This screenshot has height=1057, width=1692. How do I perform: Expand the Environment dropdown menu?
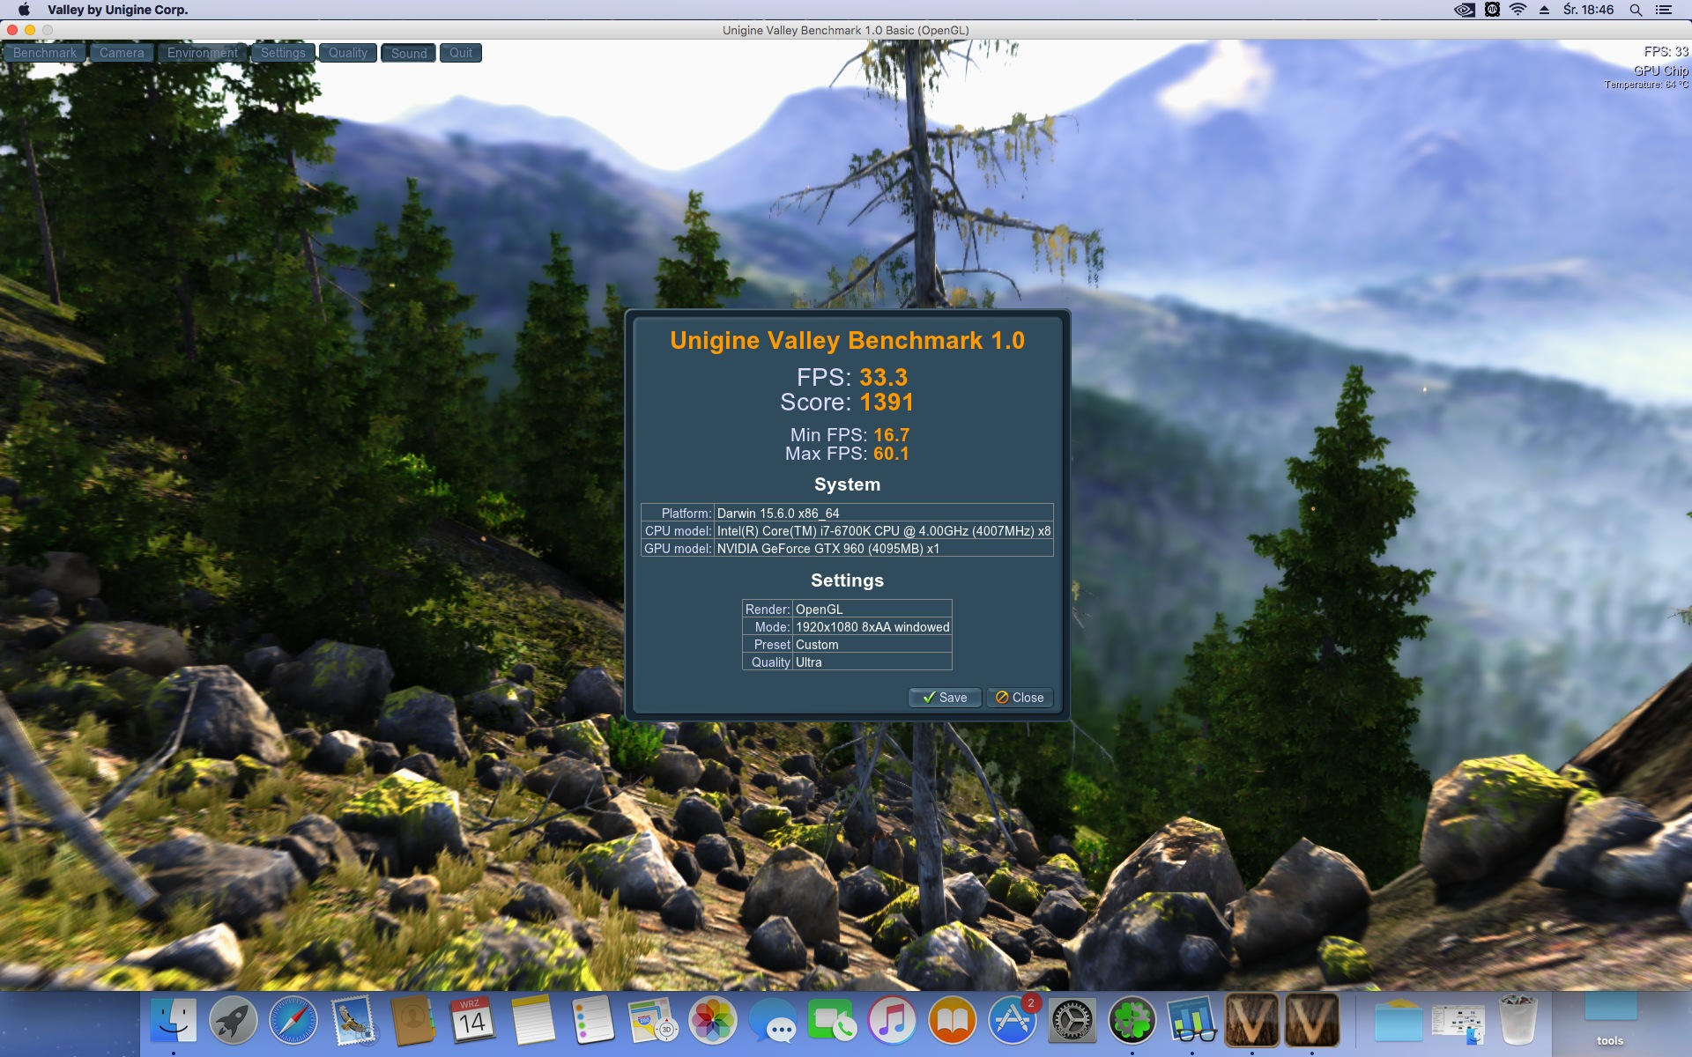click(202, 53)
